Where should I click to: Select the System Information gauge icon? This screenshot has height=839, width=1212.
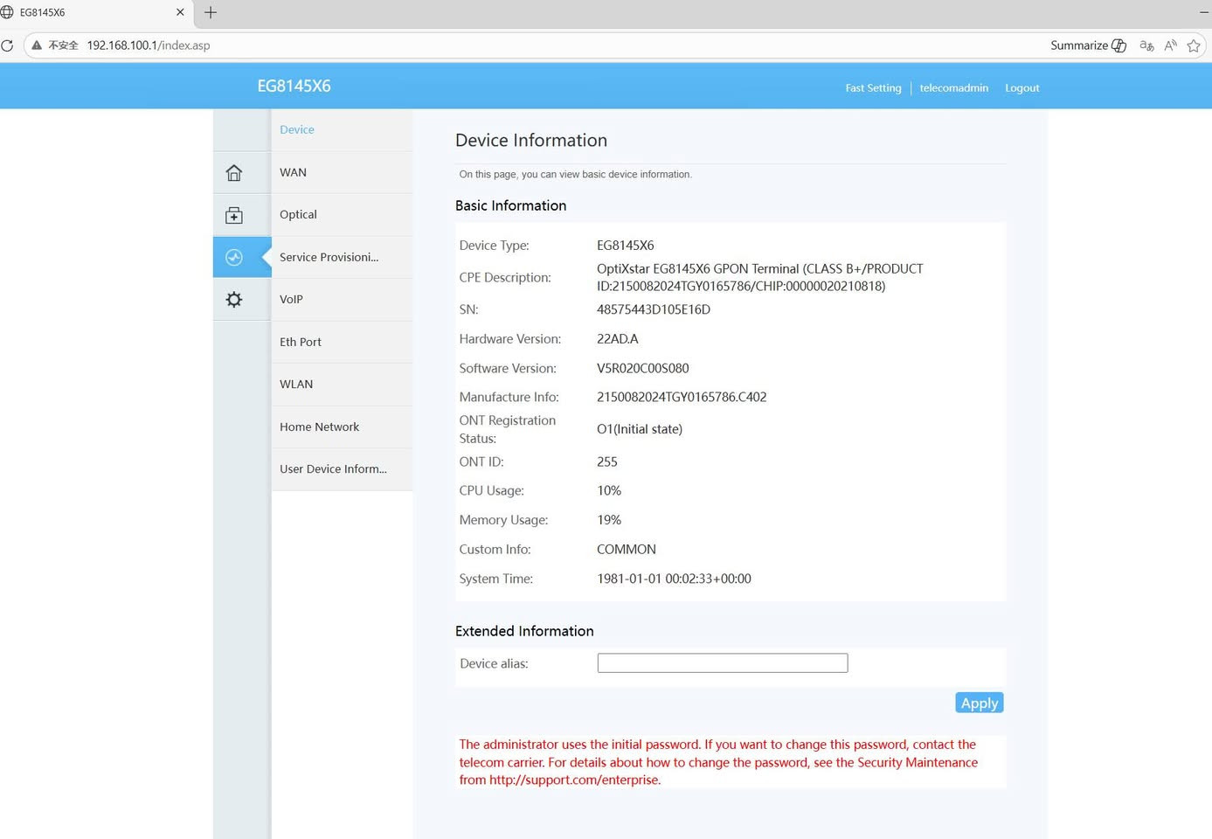tap(233, 257)
